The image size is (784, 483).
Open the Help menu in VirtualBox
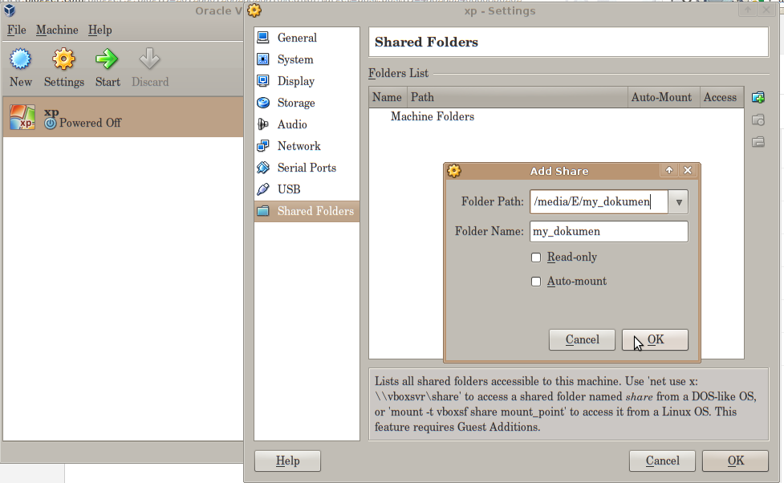click(100, 30)
